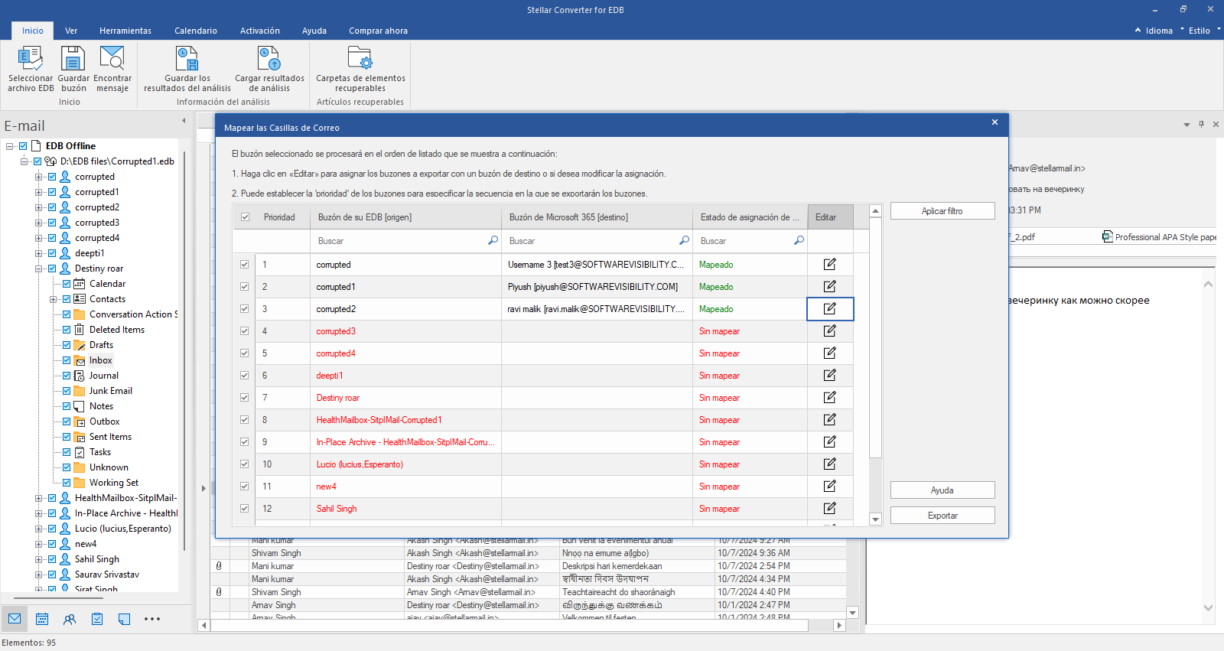The image size is (1224, 651).
Task: Click search icon in Buzón de EDB filter
Action: (x=493, y=241)
